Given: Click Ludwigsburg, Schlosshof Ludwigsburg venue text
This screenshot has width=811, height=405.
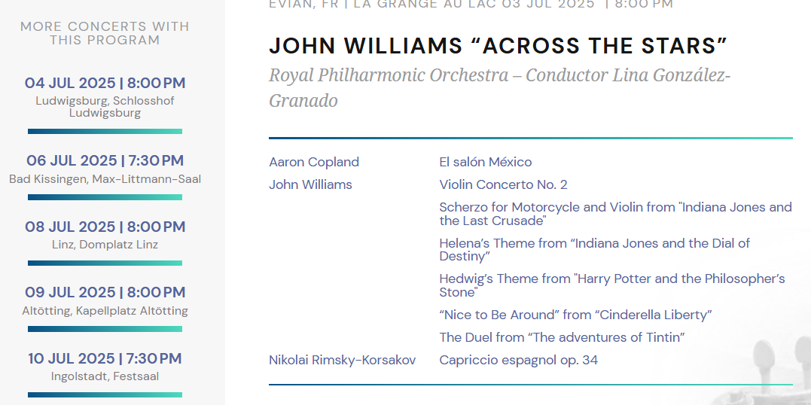Looking at the screenshot, I should 105,107.
